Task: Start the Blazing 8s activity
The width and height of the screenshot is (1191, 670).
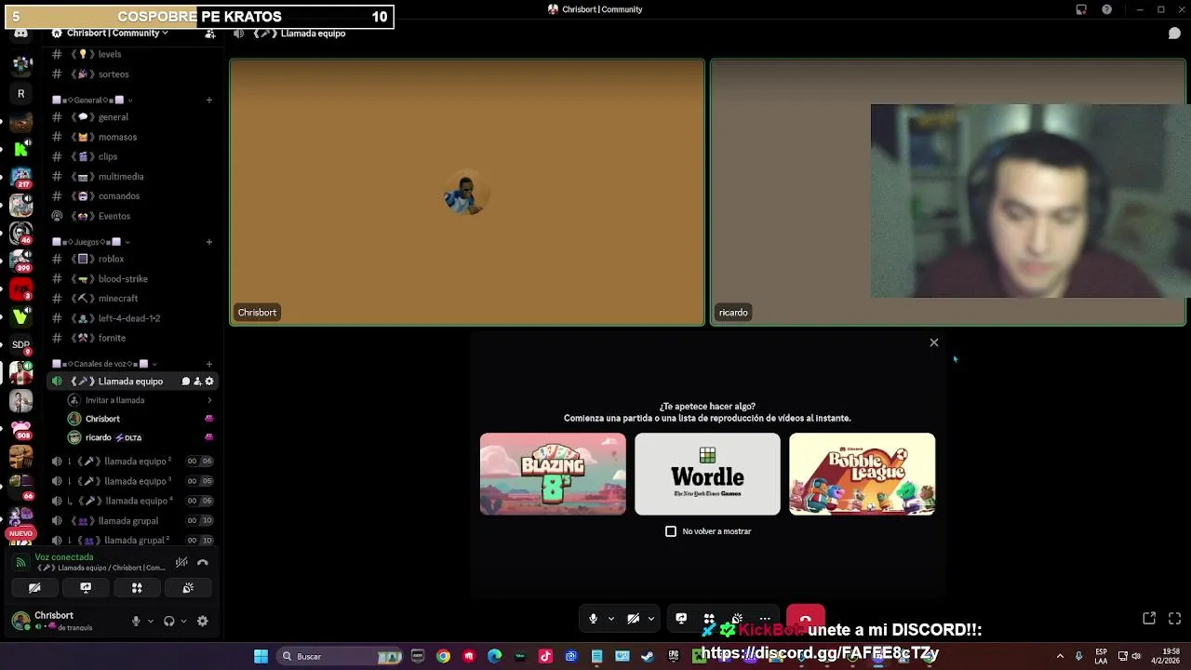Action: (x=553, y=474)
